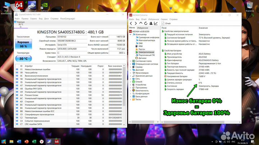
Task: Select the Степень износа row
Action: pyautogui.click(x=200, y=83)
